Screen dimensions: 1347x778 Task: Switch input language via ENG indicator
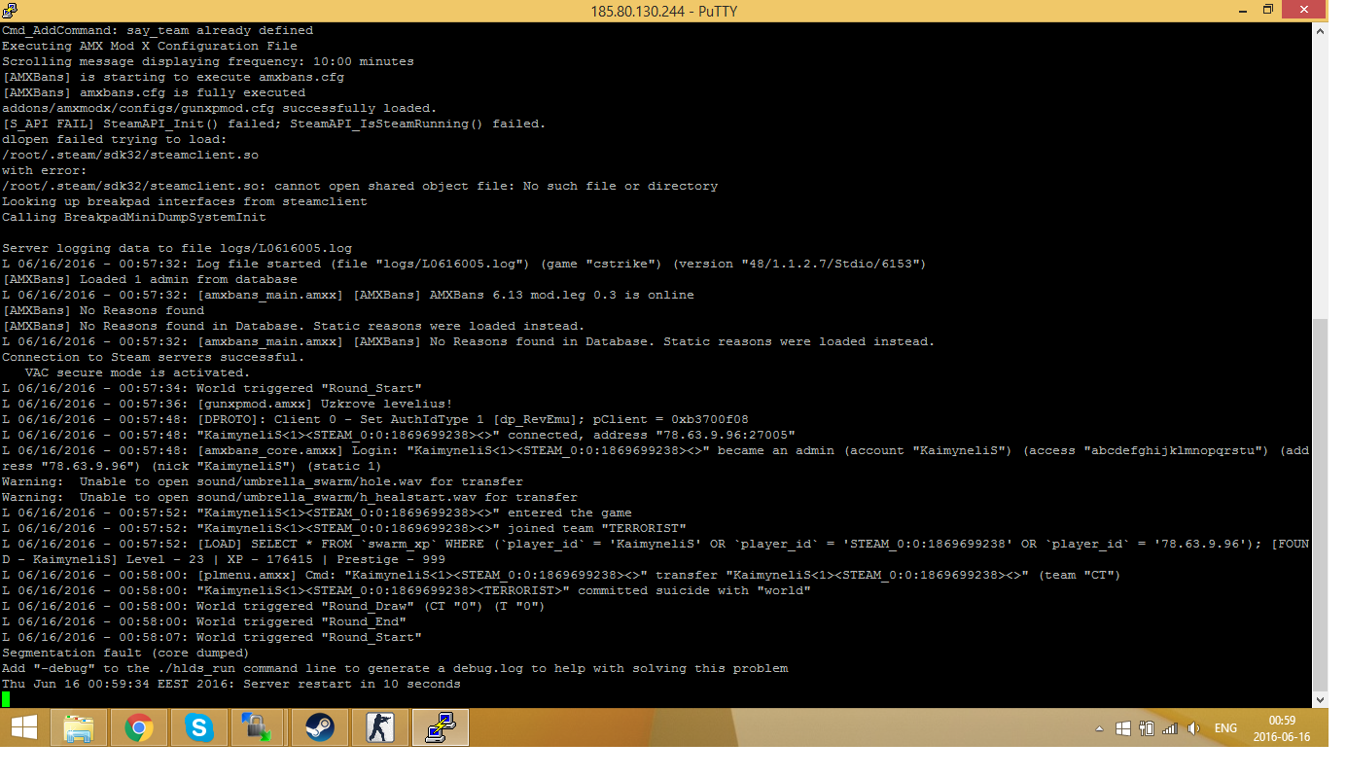(1225, 728)
